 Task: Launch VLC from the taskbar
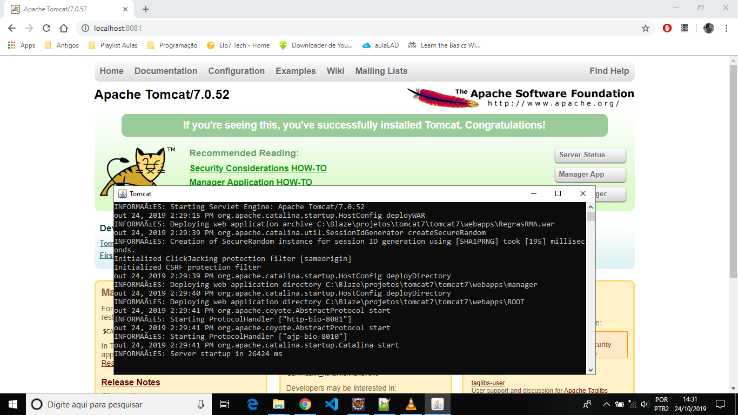point(411,404)
